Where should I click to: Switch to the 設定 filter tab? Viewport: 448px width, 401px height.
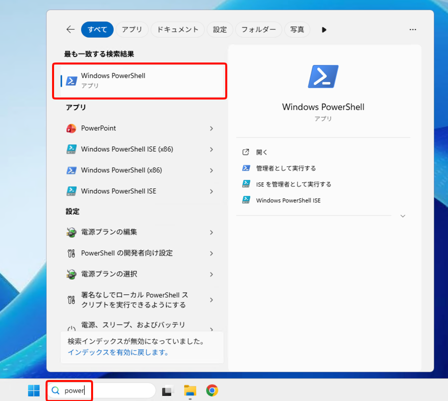click(x=220, y=29)
